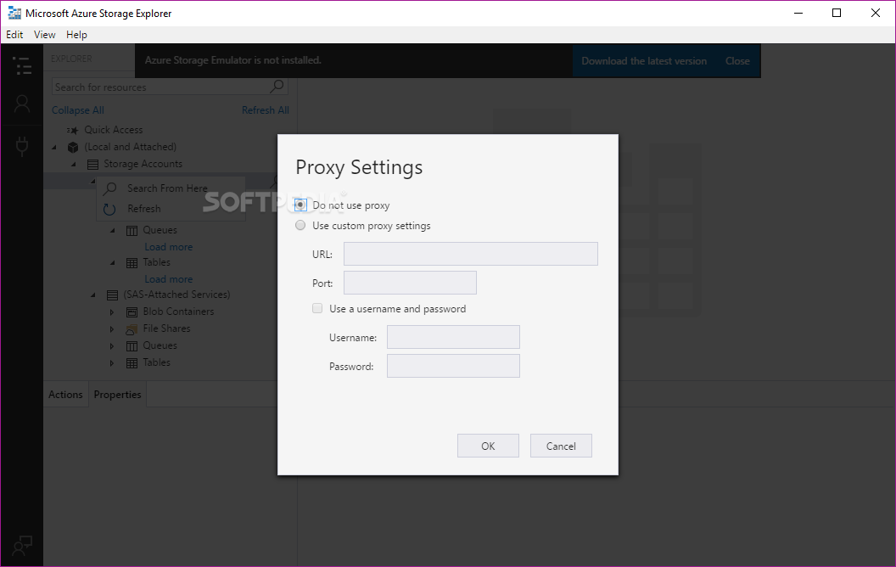Viewport: 896px width, 567px height.
Task: Switch to the Actions tab
Action: coord(65,395)
